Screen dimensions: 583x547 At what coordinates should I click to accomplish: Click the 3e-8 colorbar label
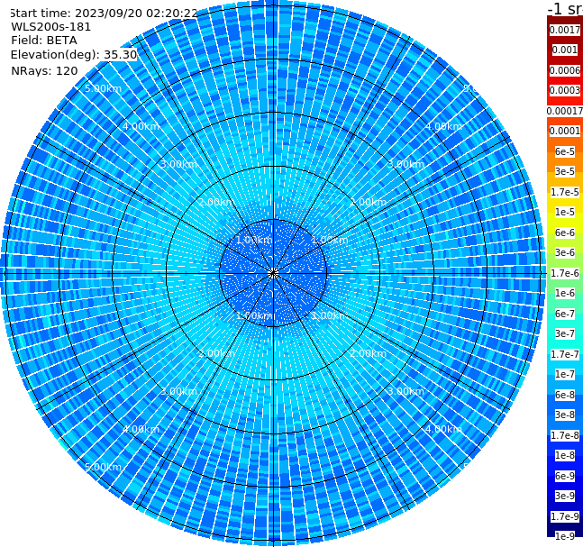[x=565, y=415]
